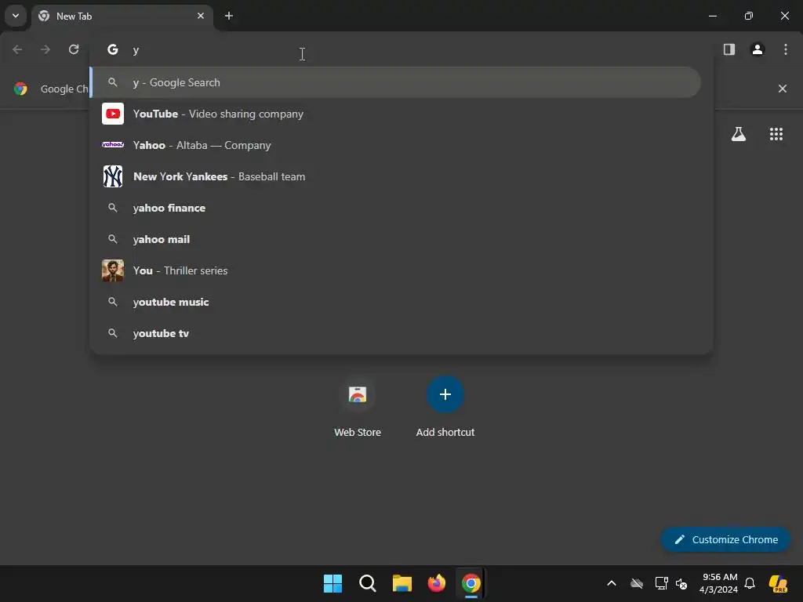Select the New York Yankees suggestion
This screenshot has width=803, height=602.
tap(395, 176)
